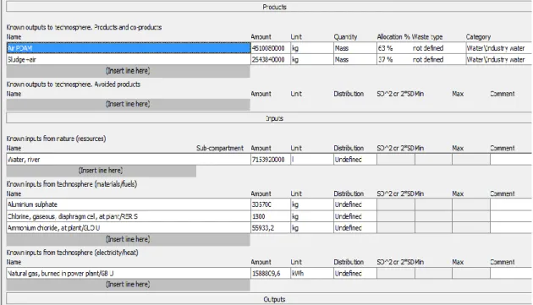Image resolution: width=533 pixels, height=305 pixels.
Task: Insert line under electricity/heat inputs
Action: tap(128, 285)
